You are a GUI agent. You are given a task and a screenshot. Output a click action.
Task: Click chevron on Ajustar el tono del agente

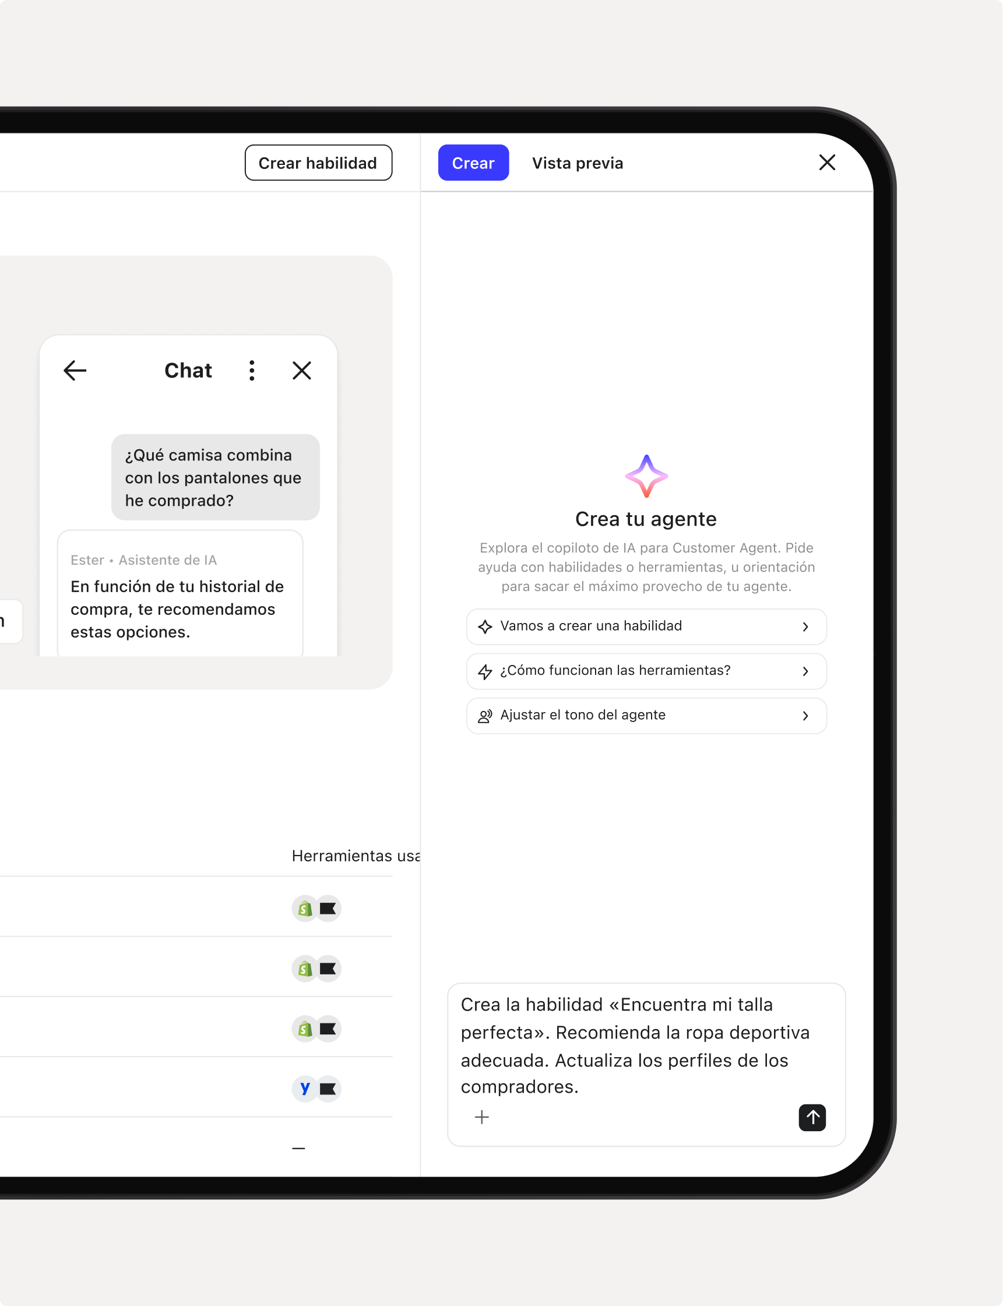[805, 715]
